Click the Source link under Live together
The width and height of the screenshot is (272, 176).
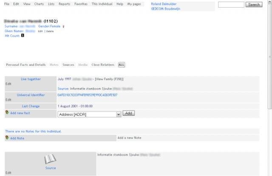pyautogui.click(x=63, y=89)
